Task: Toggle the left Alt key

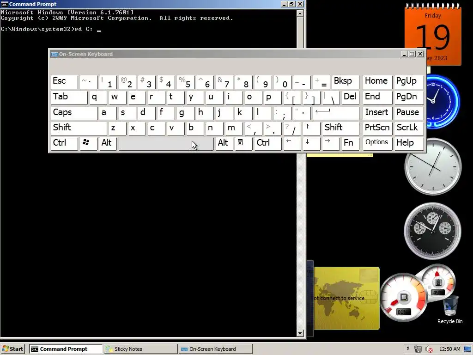Action: (x=108, y=143)
